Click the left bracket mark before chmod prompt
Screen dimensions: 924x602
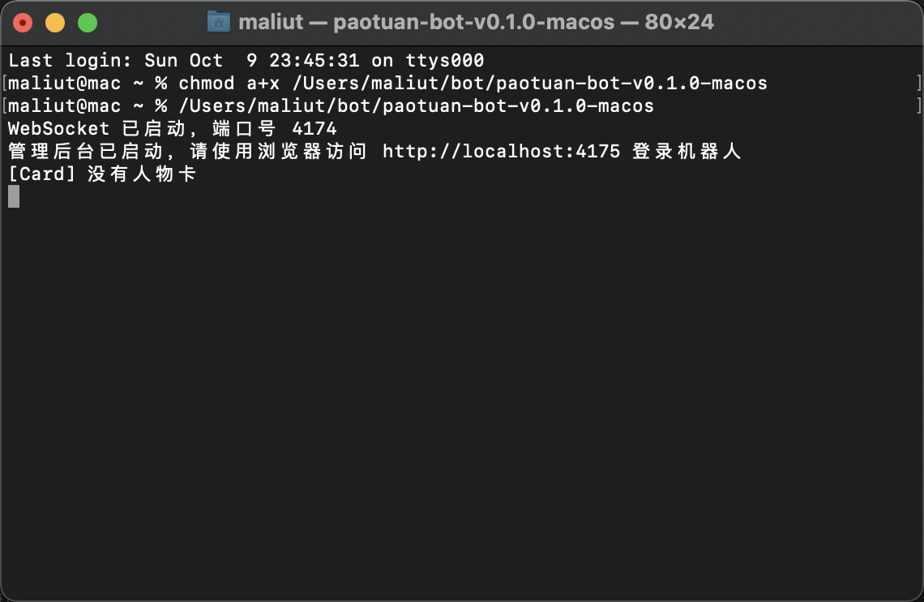coord(5,83)
